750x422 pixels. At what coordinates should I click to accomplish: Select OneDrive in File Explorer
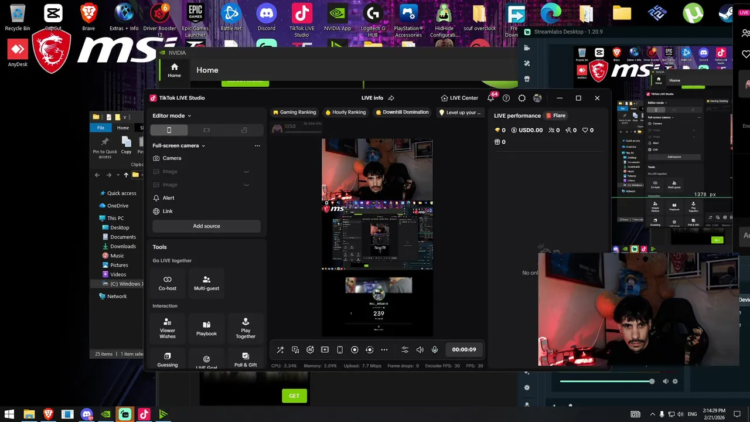(x=117, y=206)
